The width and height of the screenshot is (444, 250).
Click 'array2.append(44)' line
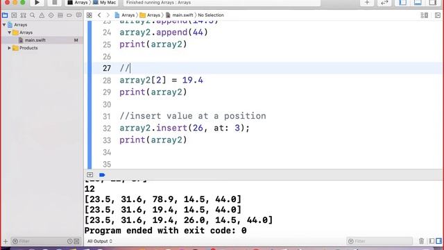point(164,33)
